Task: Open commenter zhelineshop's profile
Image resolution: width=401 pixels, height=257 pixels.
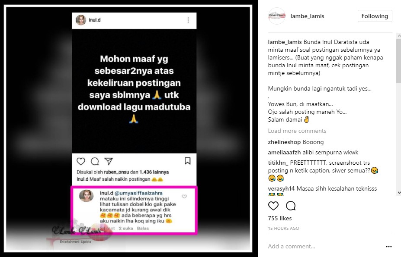Action: pyautogui.click(x=284, y=142)
